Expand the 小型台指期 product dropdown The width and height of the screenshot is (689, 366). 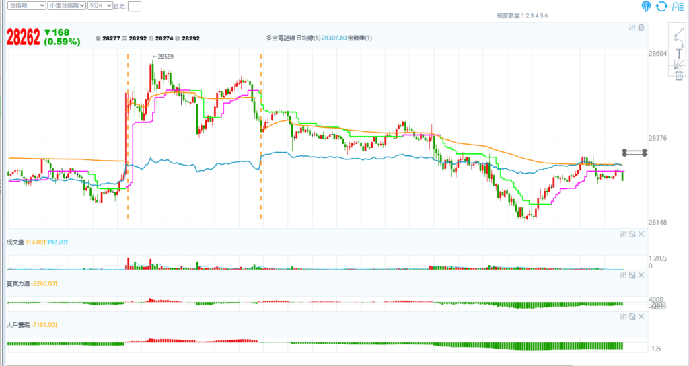(x=67, y=5)
